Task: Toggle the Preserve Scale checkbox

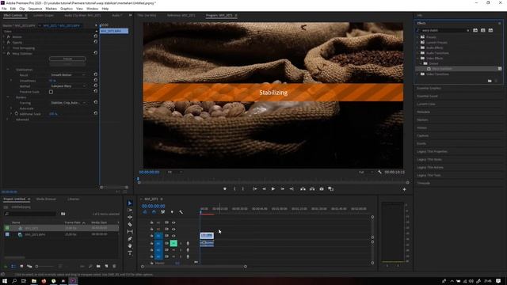Action: point(51,92)
